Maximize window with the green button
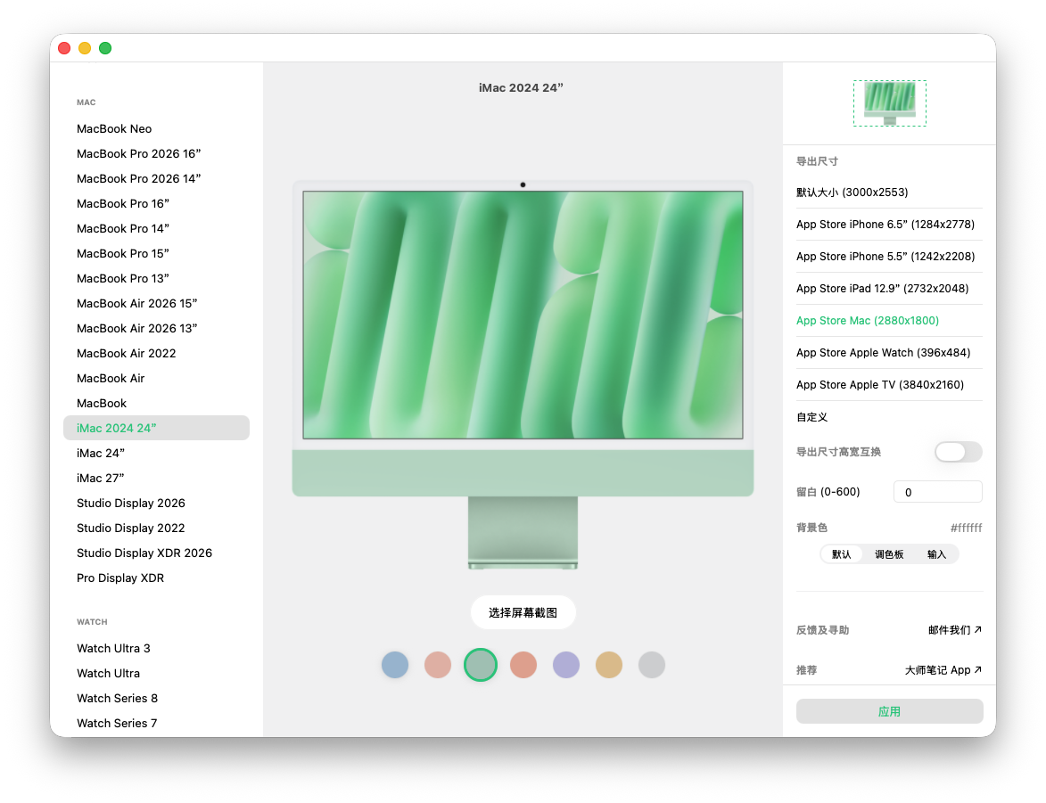 (105, 48)
